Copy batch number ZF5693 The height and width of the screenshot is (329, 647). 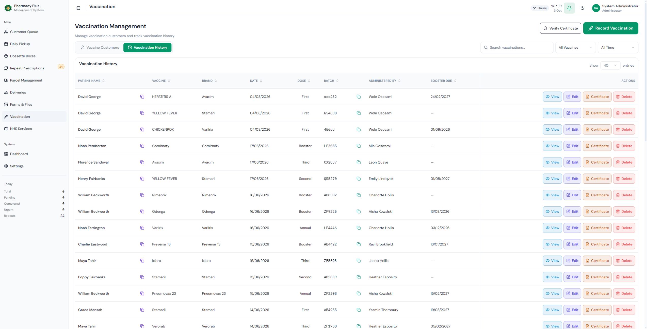coord(359,261)
